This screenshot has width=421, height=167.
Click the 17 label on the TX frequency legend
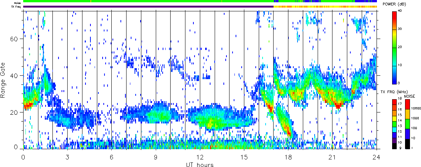coord(400,104)
